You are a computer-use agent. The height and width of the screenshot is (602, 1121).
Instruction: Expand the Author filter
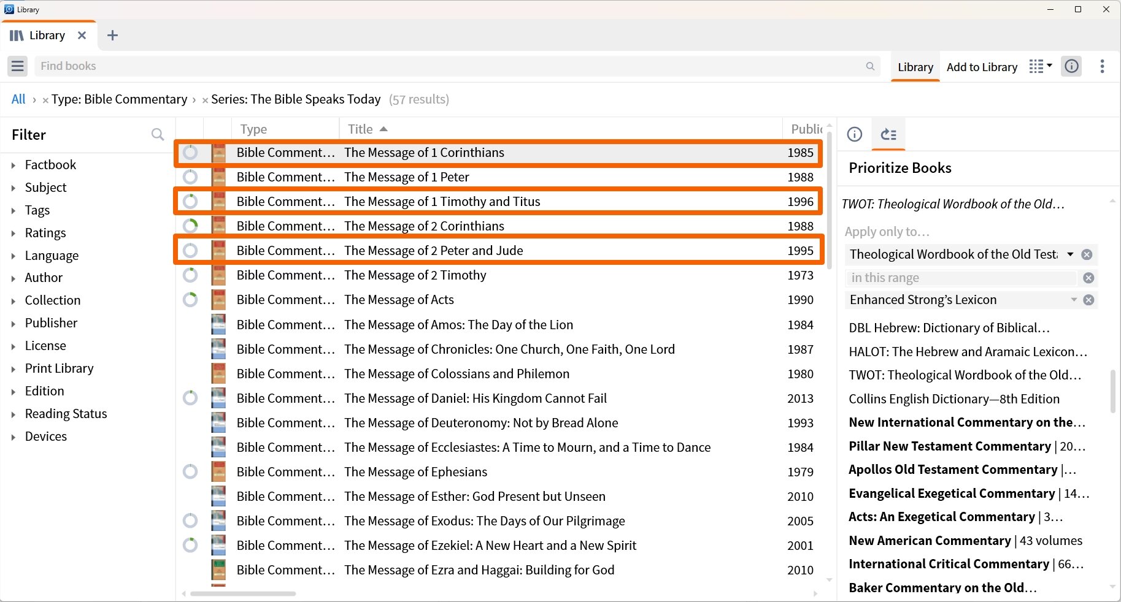click(x=13, y=278)
